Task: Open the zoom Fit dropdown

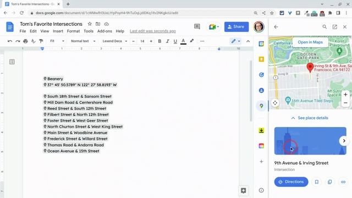Action: 57,41
